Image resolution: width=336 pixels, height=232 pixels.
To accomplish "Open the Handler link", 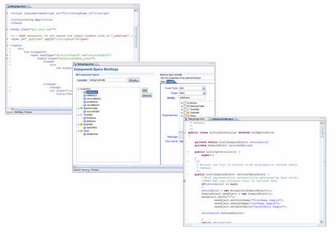I will (171, 98).
